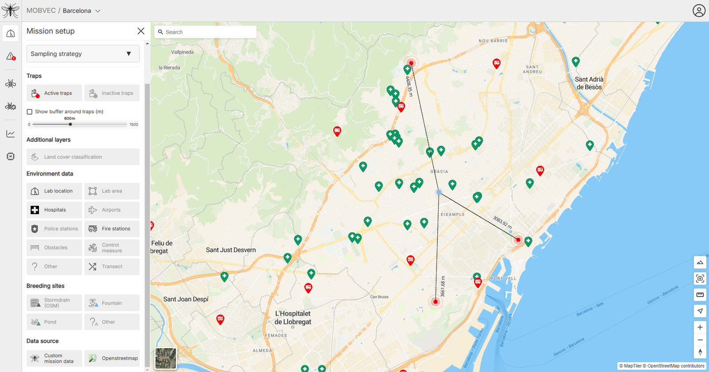Image resolution: width=709 pixels, height=372 pixels.
Task: Select Openstreetmap data source
Action: [112, 358]
